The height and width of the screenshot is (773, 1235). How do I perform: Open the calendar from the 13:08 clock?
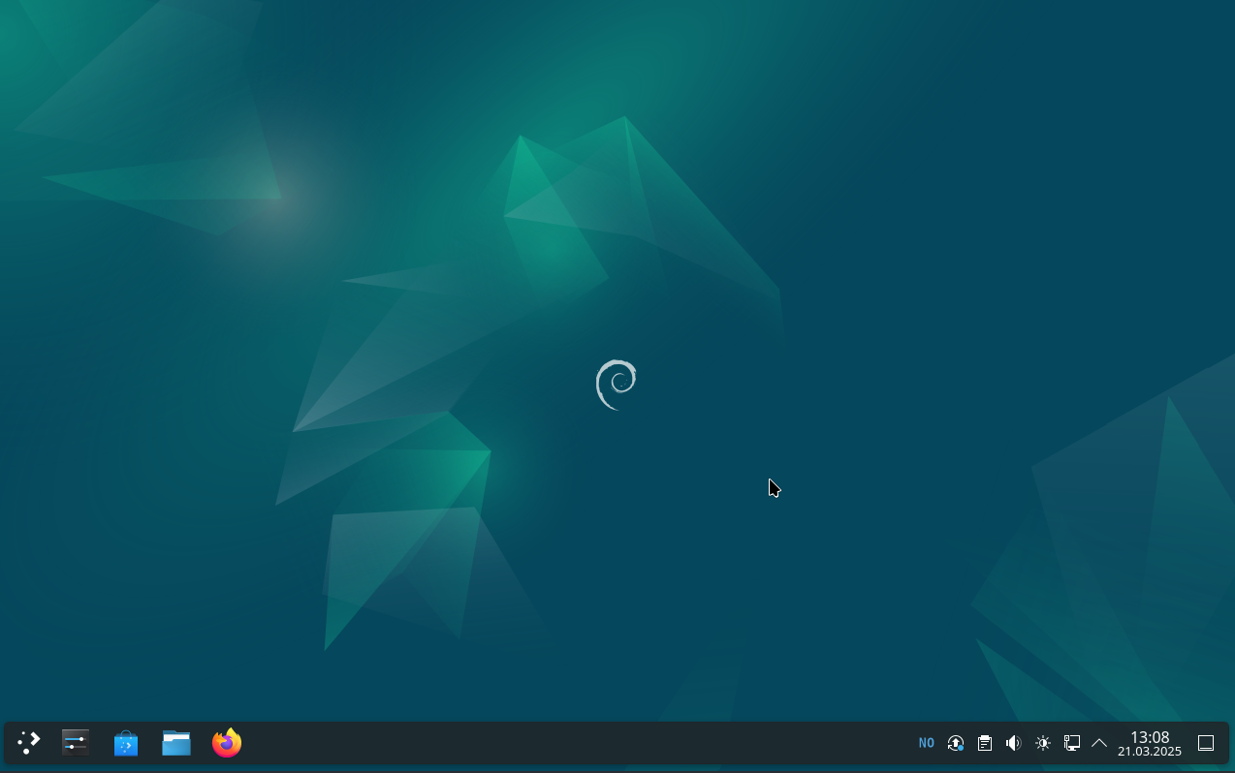click(x=1150, y=737)
